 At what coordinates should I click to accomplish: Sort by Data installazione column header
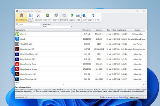click(119, 30)
